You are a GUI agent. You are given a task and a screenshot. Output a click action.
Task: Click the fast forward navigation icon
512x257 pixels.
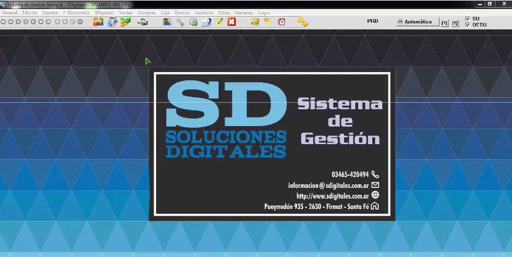click(x=41, y=22)
